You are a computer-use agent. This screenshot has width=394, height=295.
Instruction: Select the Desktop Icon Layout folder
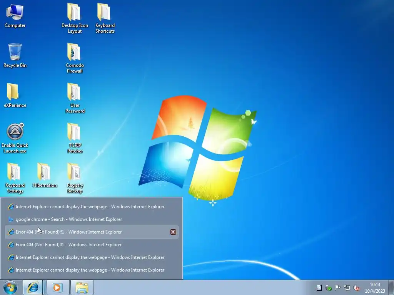click(75, 18)
